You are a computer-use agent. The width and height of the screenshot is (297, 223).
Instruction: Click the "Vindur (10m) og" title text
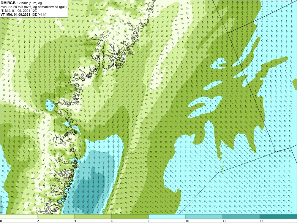(30, 3)
